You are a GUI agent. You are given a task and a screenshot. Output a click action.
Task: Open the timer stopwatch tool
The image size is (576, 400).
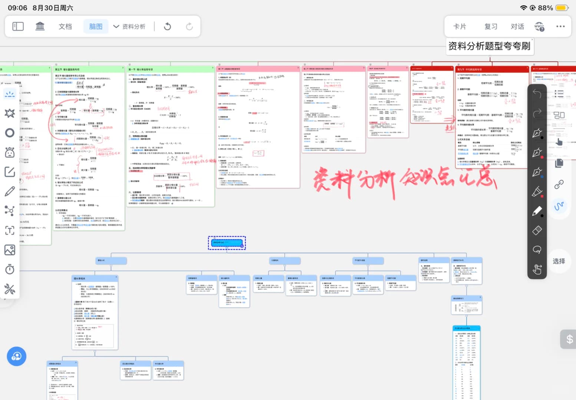10,269
